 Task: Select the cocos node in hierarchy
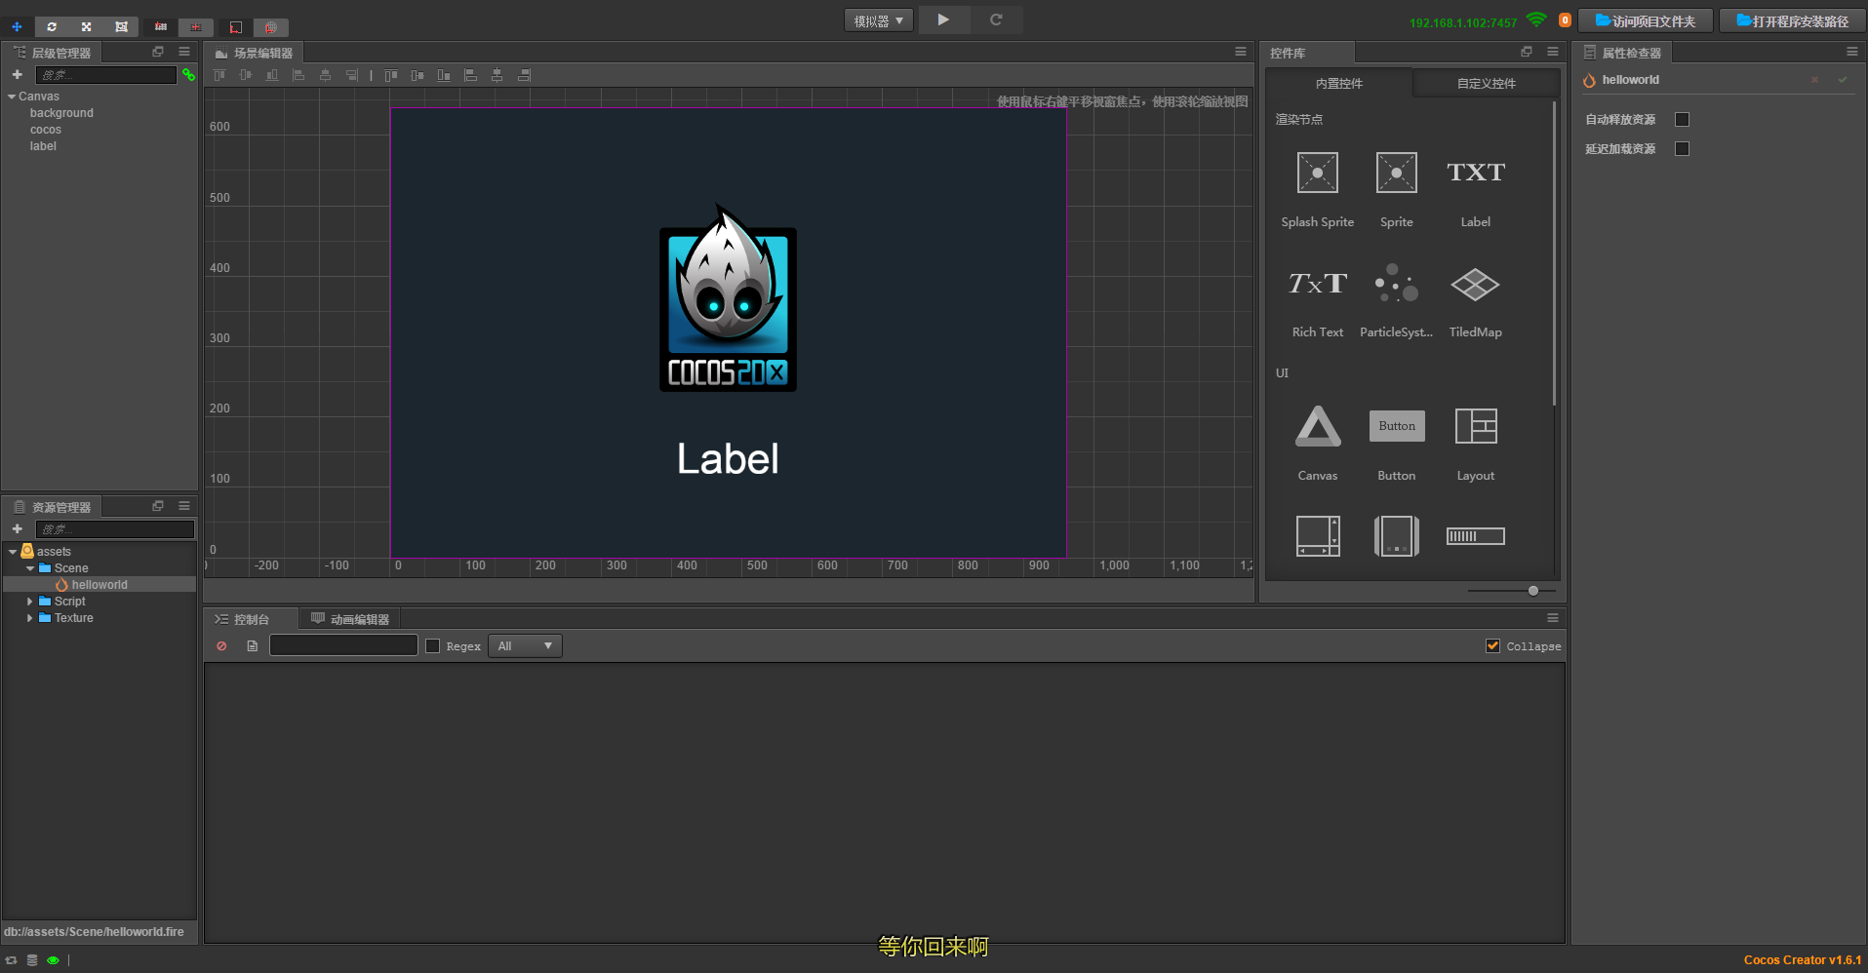point(45,130)
